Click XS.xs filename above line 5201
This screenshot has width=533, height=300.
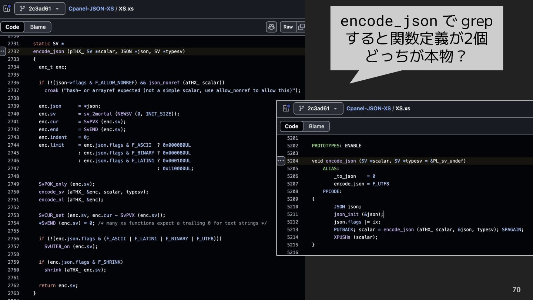[403, 108]
